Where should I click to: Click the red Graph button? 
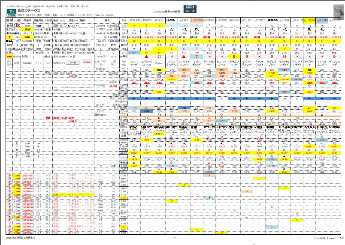(x=87, y=62)
